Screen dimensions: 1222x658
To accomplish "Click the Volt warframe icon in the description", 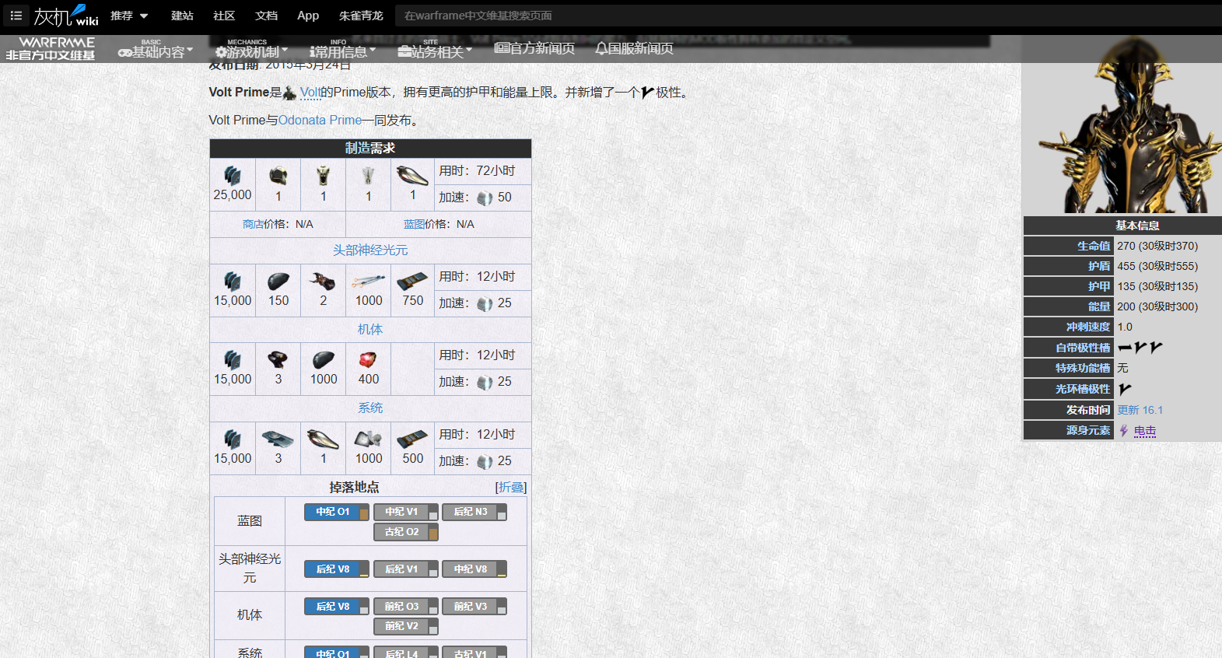I will tap(289, 93).
